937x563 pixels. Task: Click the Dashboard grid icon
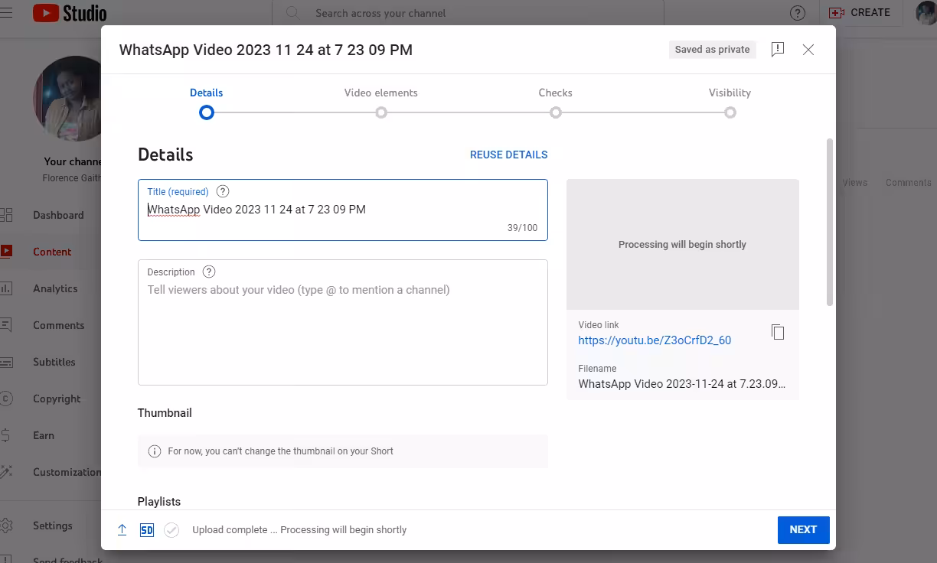[x=5, y=215]
